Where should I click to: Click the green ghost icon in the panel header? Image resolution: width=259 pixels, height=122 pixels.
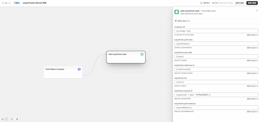pos(177,12)
